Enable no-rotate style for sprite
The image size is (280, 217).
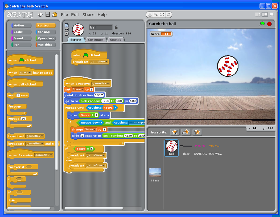pos(66,34)
